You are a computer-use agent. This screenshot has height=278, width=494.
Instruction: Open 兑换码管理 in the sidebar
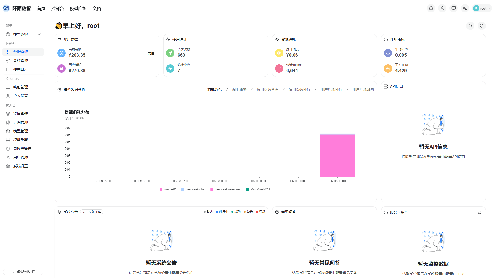23,149
